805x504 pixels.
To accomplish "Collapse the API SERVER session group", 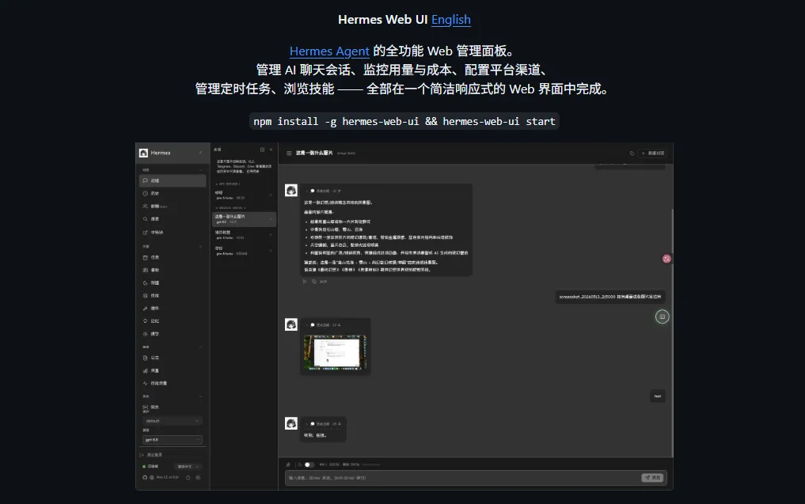I will point(227,184).
